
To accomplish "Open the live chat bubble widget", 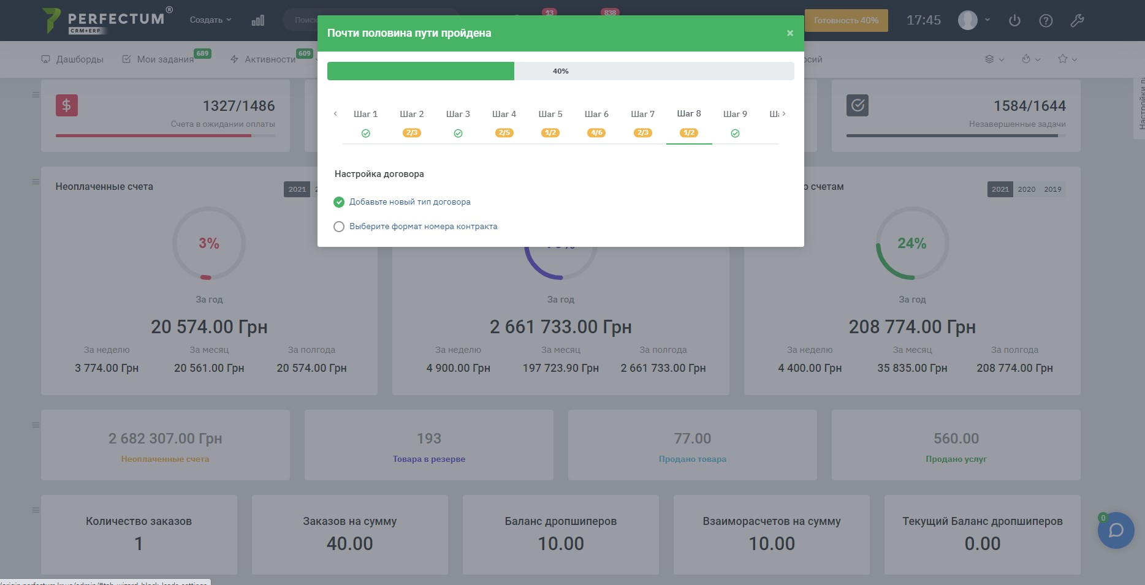I will (1116, 530).
